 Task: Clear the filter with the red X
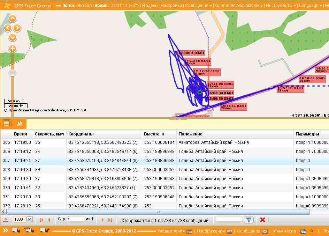262,220
